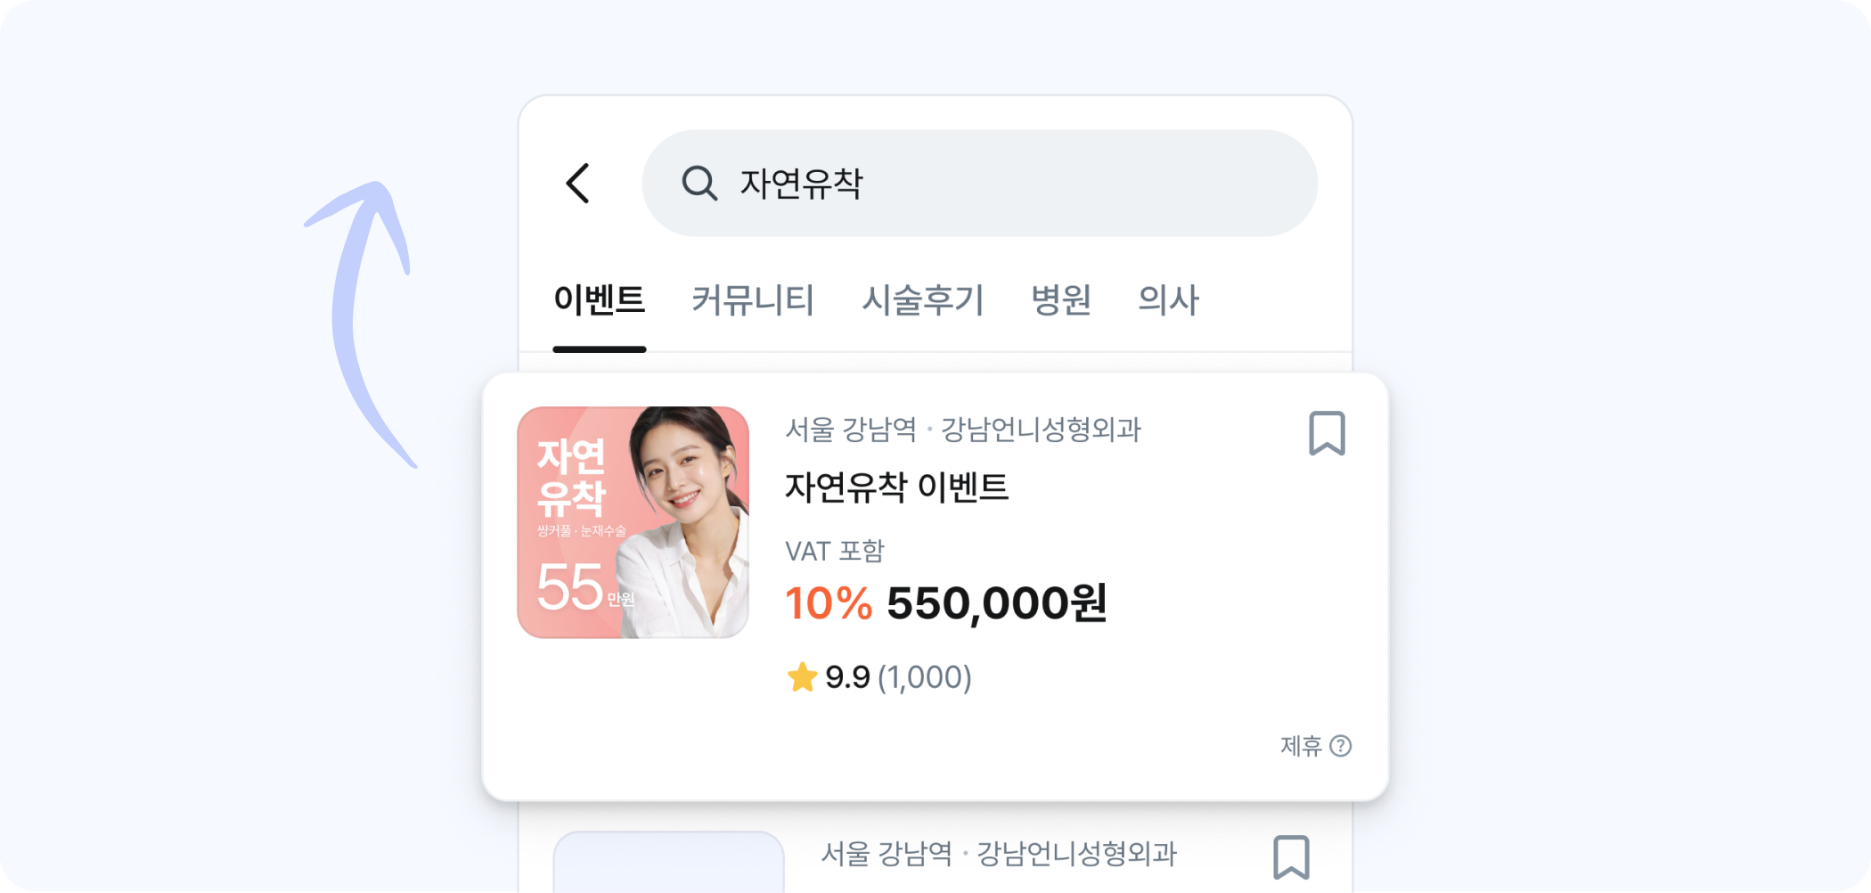
Task: Switch to the 커뮤니티 tab
Action: 753,300
